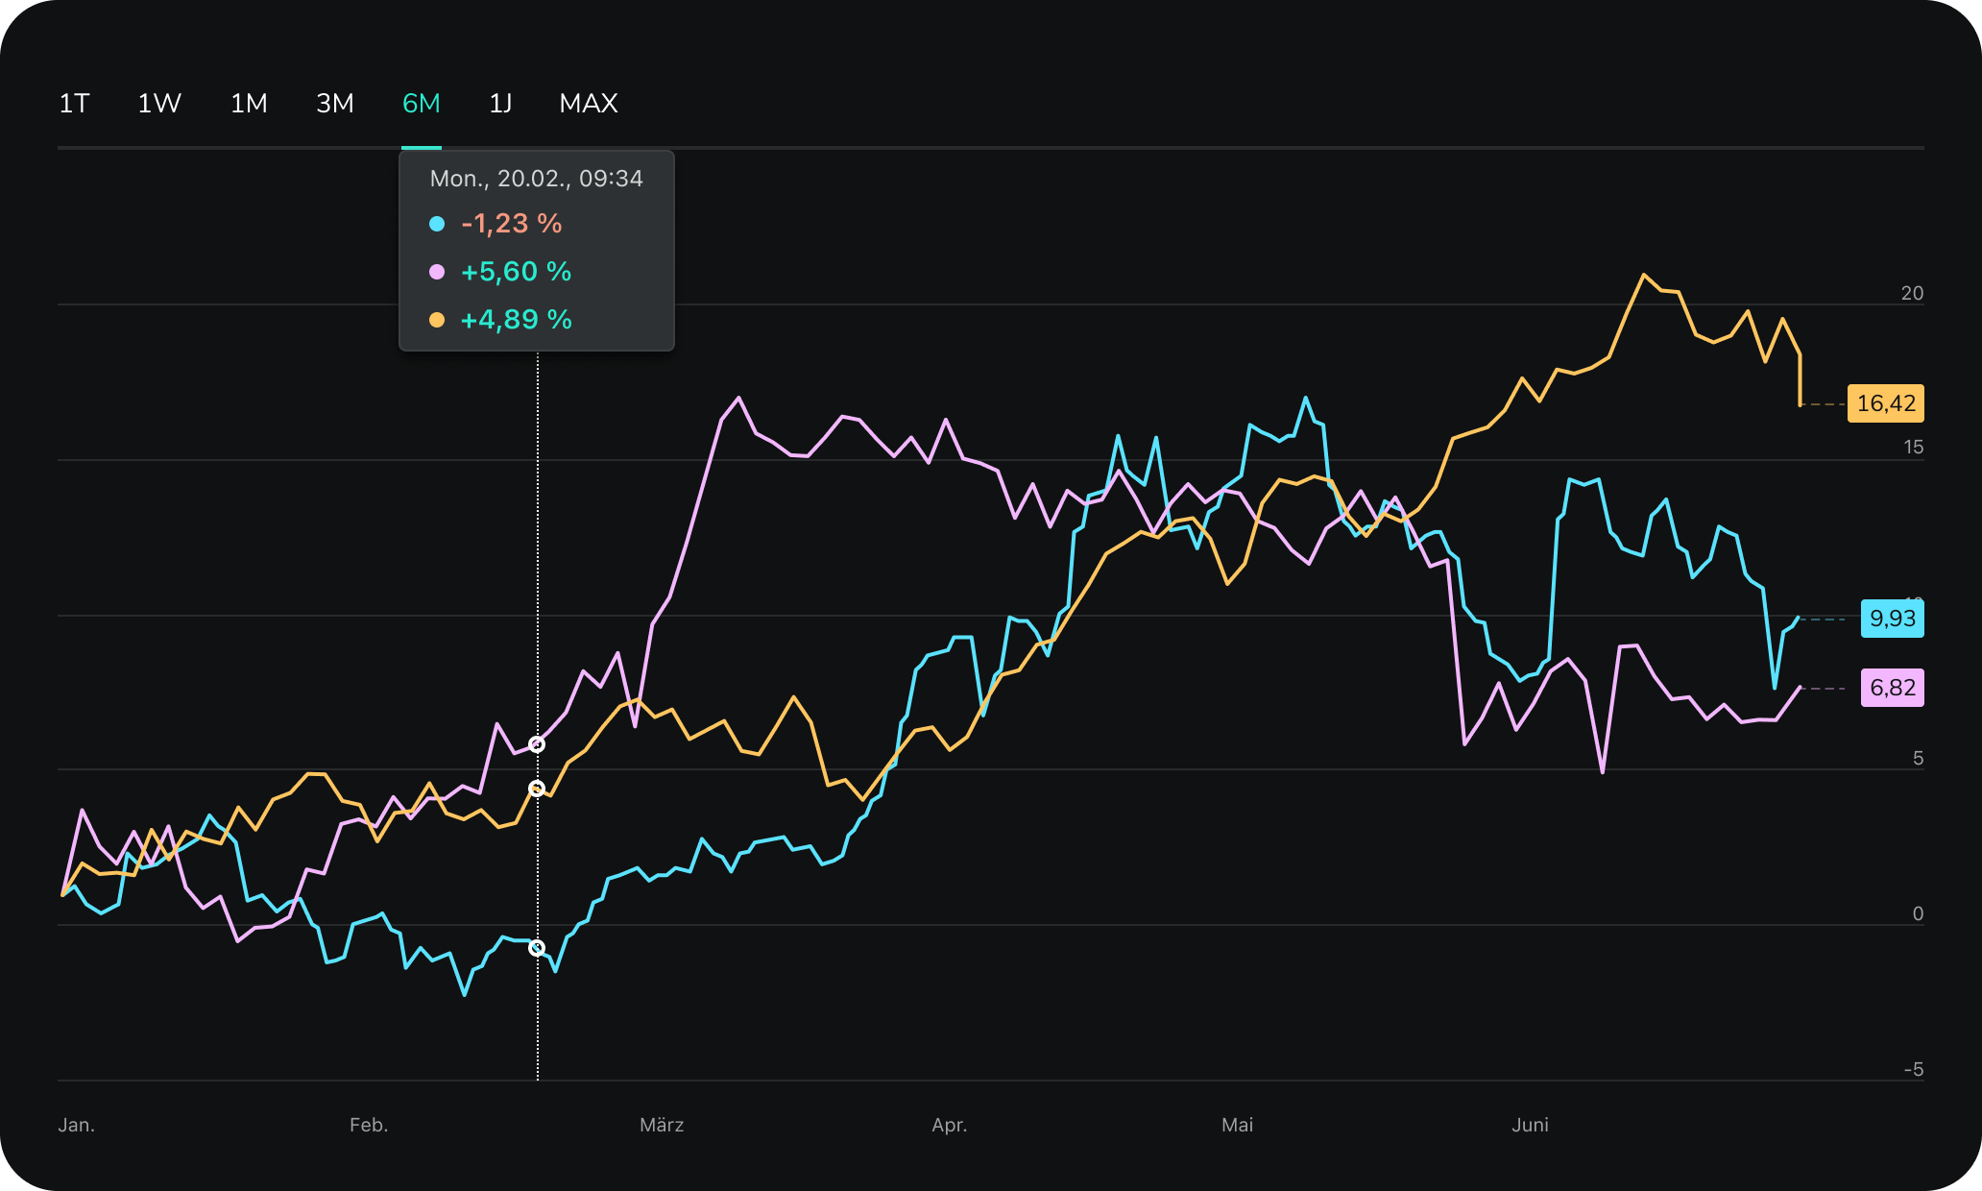Click the März axis label

coord(662,1125)
